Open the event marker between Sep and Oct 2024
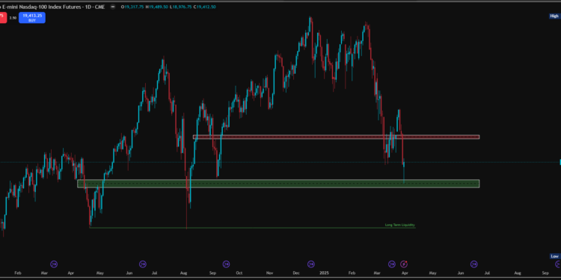The width and height of the screenshot is (561, 280). (x=226, y=264)
